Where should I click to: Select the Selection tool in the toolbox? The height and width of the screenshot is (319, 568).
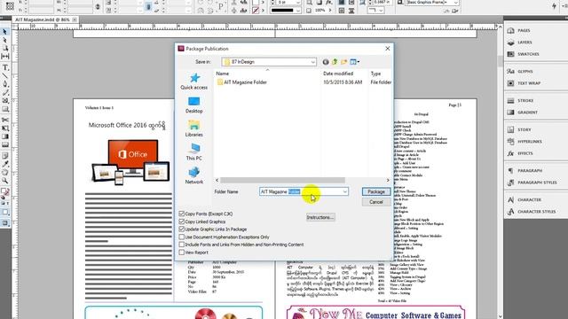tap(5, 32)
